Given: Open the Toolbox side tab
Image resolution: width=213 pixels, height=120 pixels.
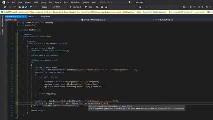Looking at the screenshot, I should coord(2,31).
